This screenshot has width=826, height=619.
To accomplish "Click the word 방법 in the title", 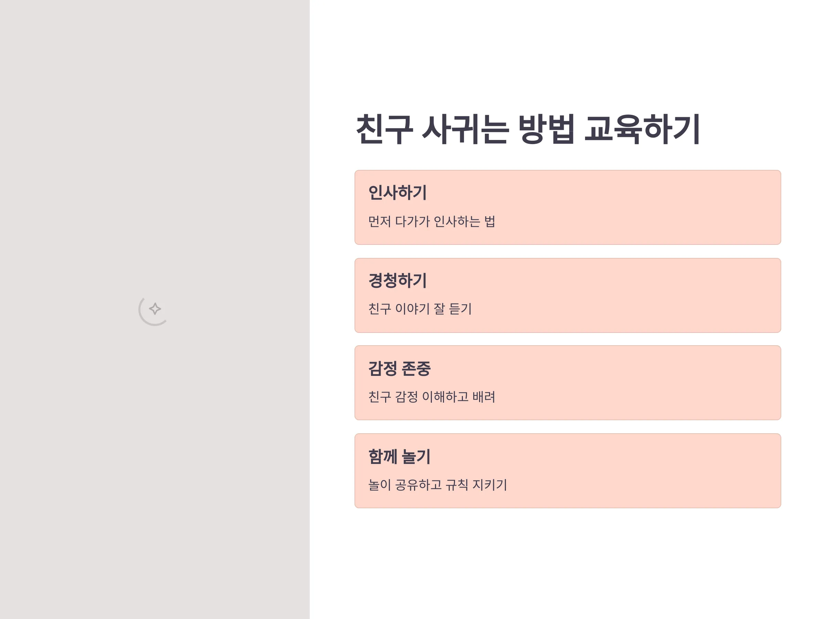I will 546,129.
